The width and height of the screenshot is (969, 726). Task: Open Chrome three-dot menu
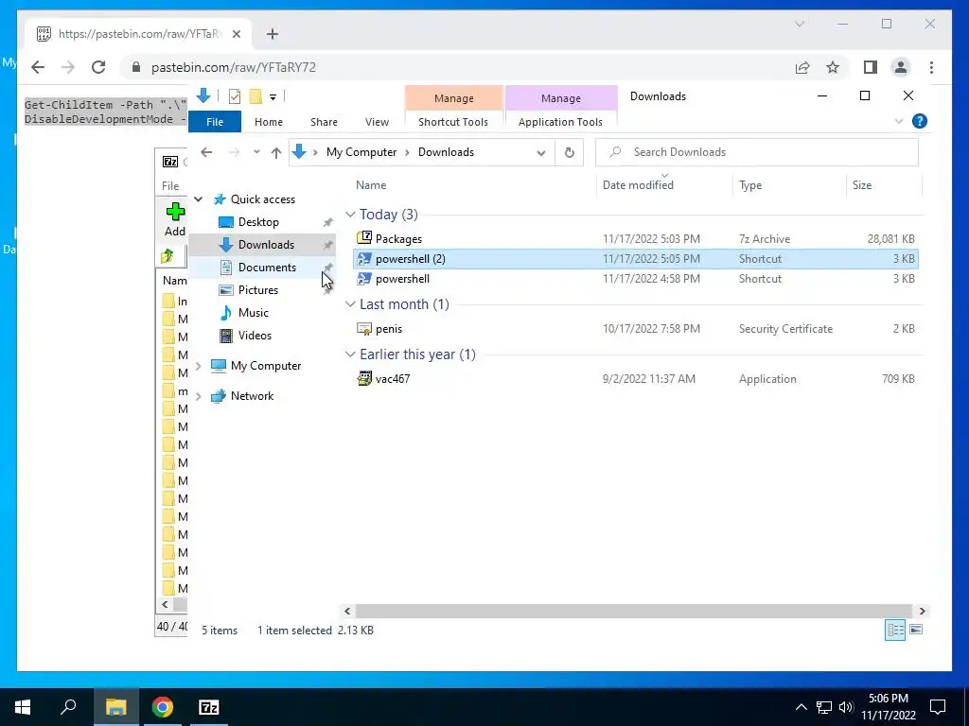[x=931, y=67]
